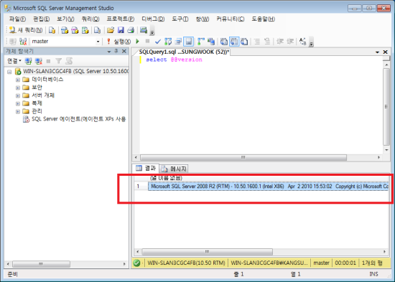The width and height of the screenshot is (395, 282).
Task: Switch output to Results to Grid
Action: tap(234, 42)
